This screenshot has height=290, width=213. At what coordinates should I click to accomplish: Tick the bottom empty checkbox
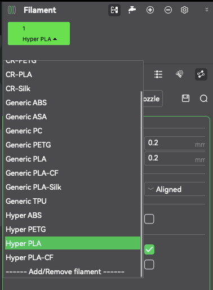pyautogui.click(x=149, y=265)
